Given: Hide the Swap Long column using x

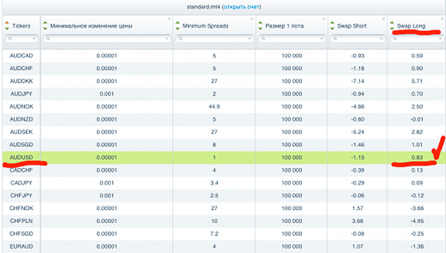Looking at the screenshot, I should click(442, 19).
